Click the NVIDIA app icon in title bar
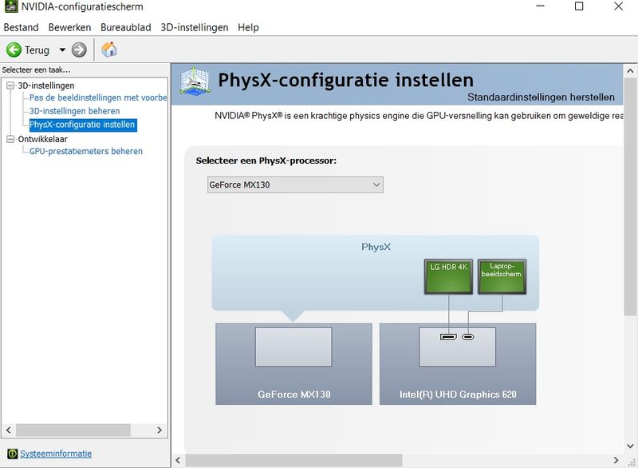This screenshot has height=468, width=638. (11, 6)
